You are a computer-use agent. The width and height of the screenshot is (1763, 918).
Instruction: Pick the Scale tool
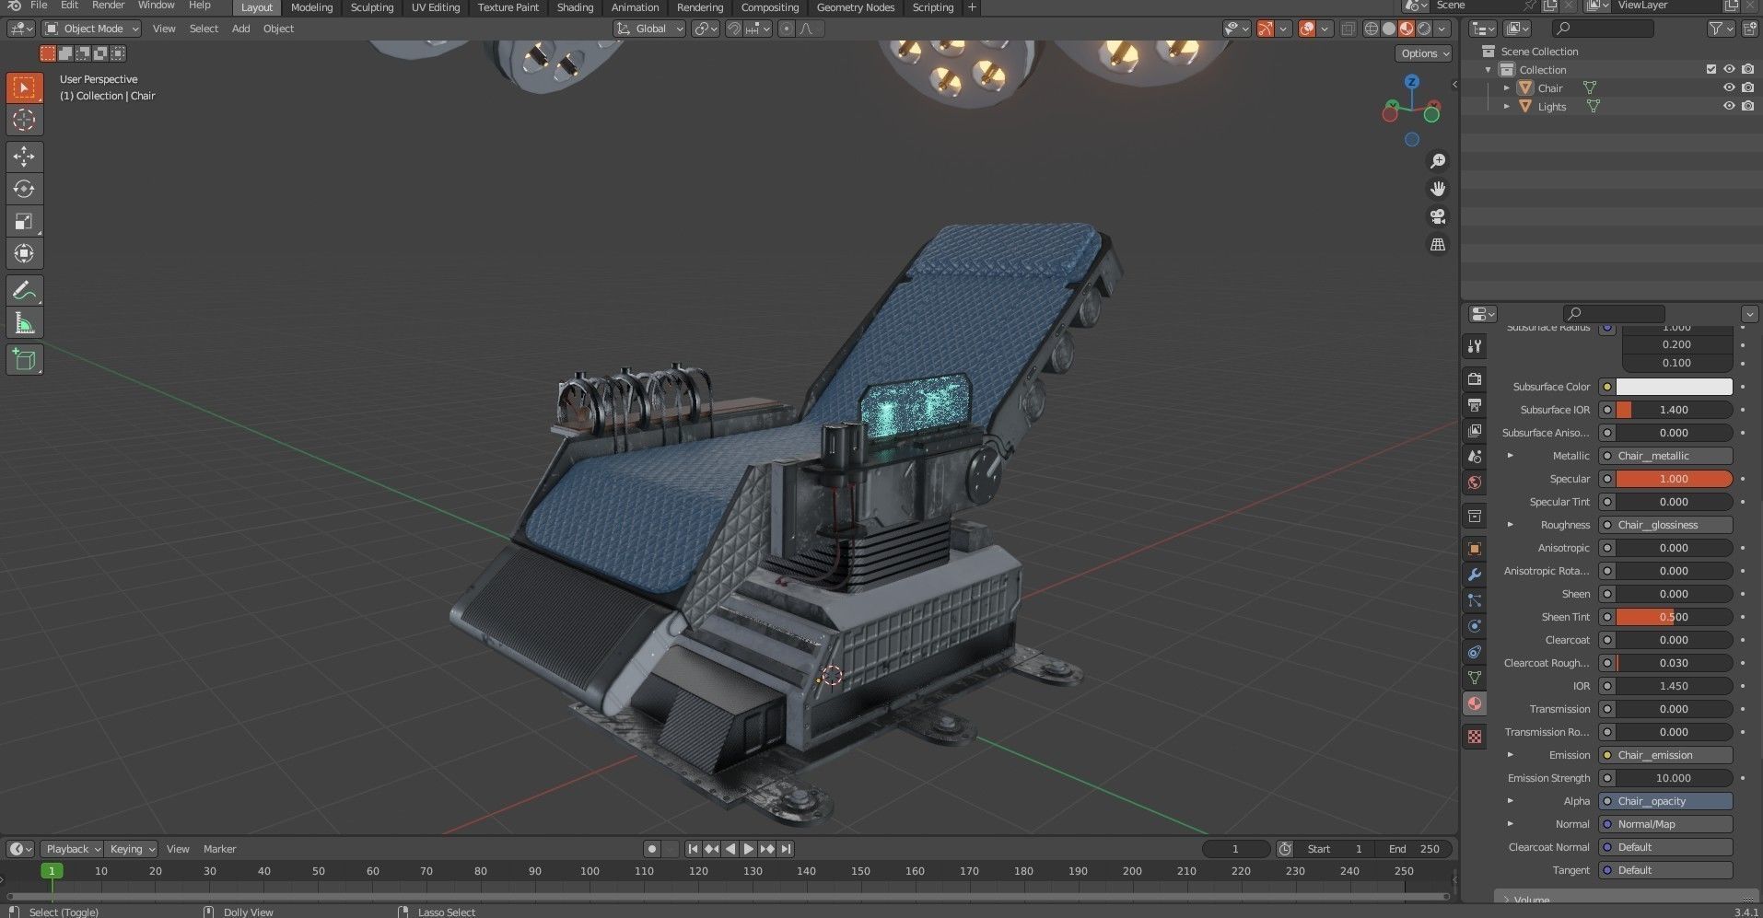pyautogui.click(x=24, y=221)
